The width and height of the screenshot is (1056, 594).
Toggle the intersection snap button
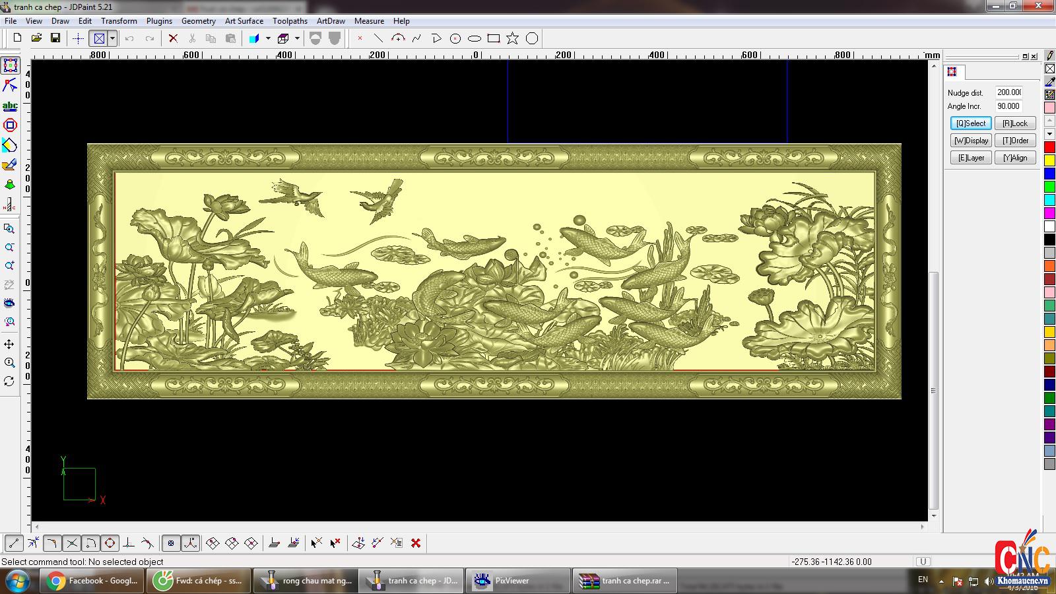(x=72, y=543)
